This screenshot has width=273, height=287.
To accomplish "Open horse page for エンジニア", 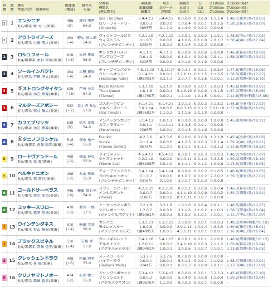I will 29,21.
